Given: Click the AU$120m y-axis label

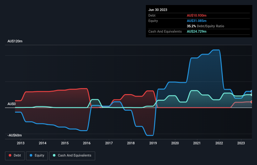Looking at the screenshot, I should [15, 41].
